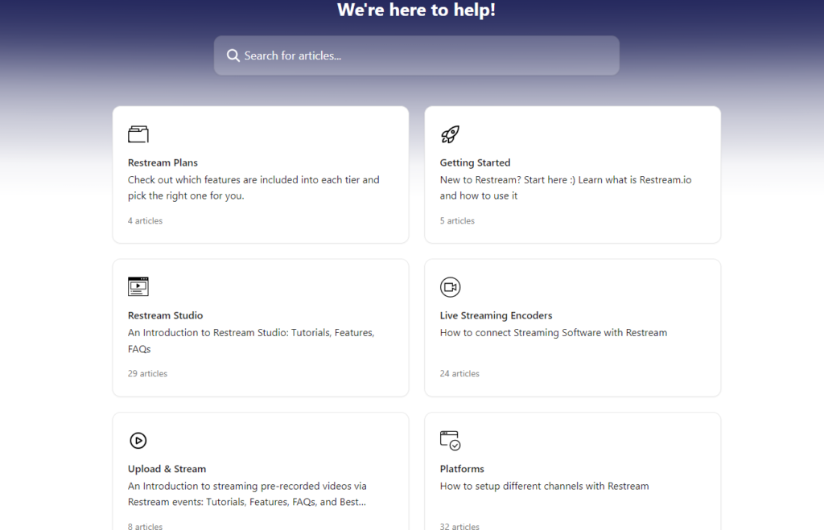This screenshot has width=824, height=530.
Task: Focus the Search for articles field
Action: (416, 55)
